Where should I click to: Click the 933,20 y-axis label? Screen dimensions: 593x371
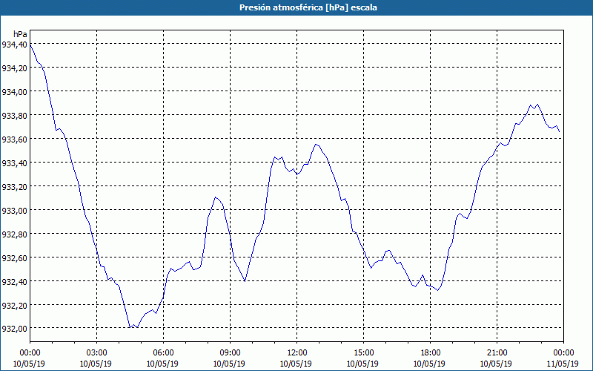pyautogui.click(x=14, y=187)
